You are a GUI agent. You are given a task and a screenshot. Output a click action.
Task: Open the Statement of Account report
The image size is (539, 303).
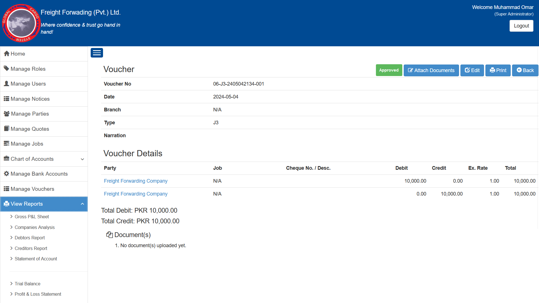tap(36, 259)
